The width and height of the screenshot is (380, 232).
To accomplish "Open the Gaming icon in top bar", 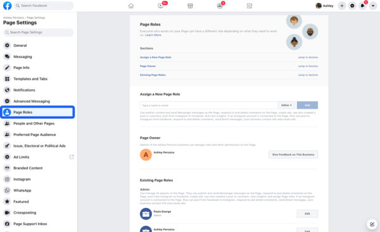I will pyautogui.click(x=250, y=6).
